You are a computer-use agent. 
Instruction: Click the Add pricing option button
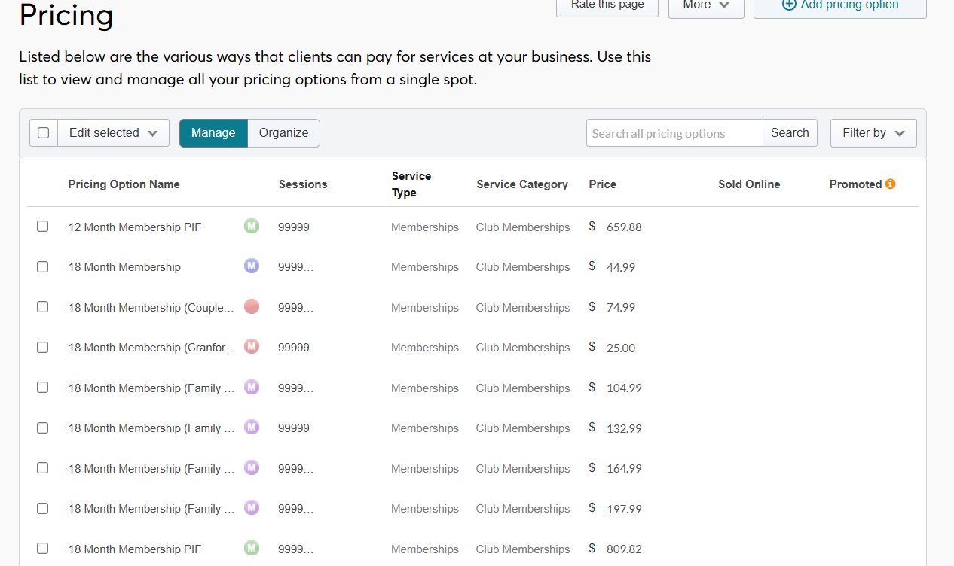[839, 5]
